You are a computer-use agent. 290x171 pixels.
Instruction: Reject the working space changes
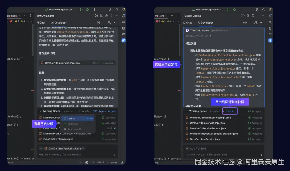102,111
